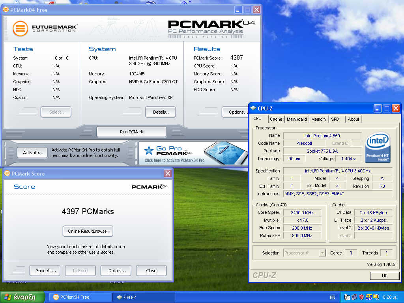Click the Go Pro blue star icon
Screen dimensions: 404x303
click(x=149, y=150)
